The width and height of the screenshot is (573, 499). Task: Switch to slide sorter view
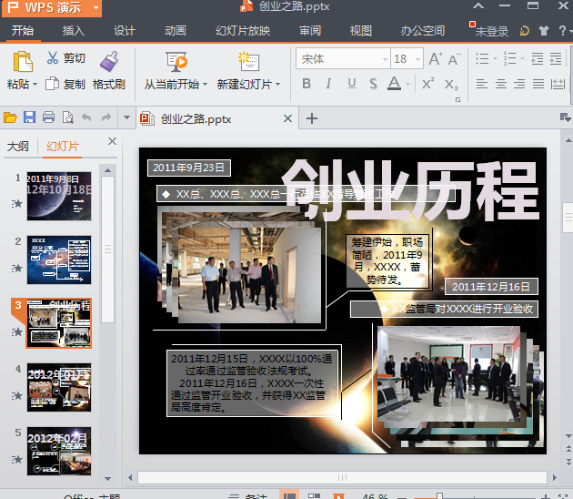coord(314,495)
